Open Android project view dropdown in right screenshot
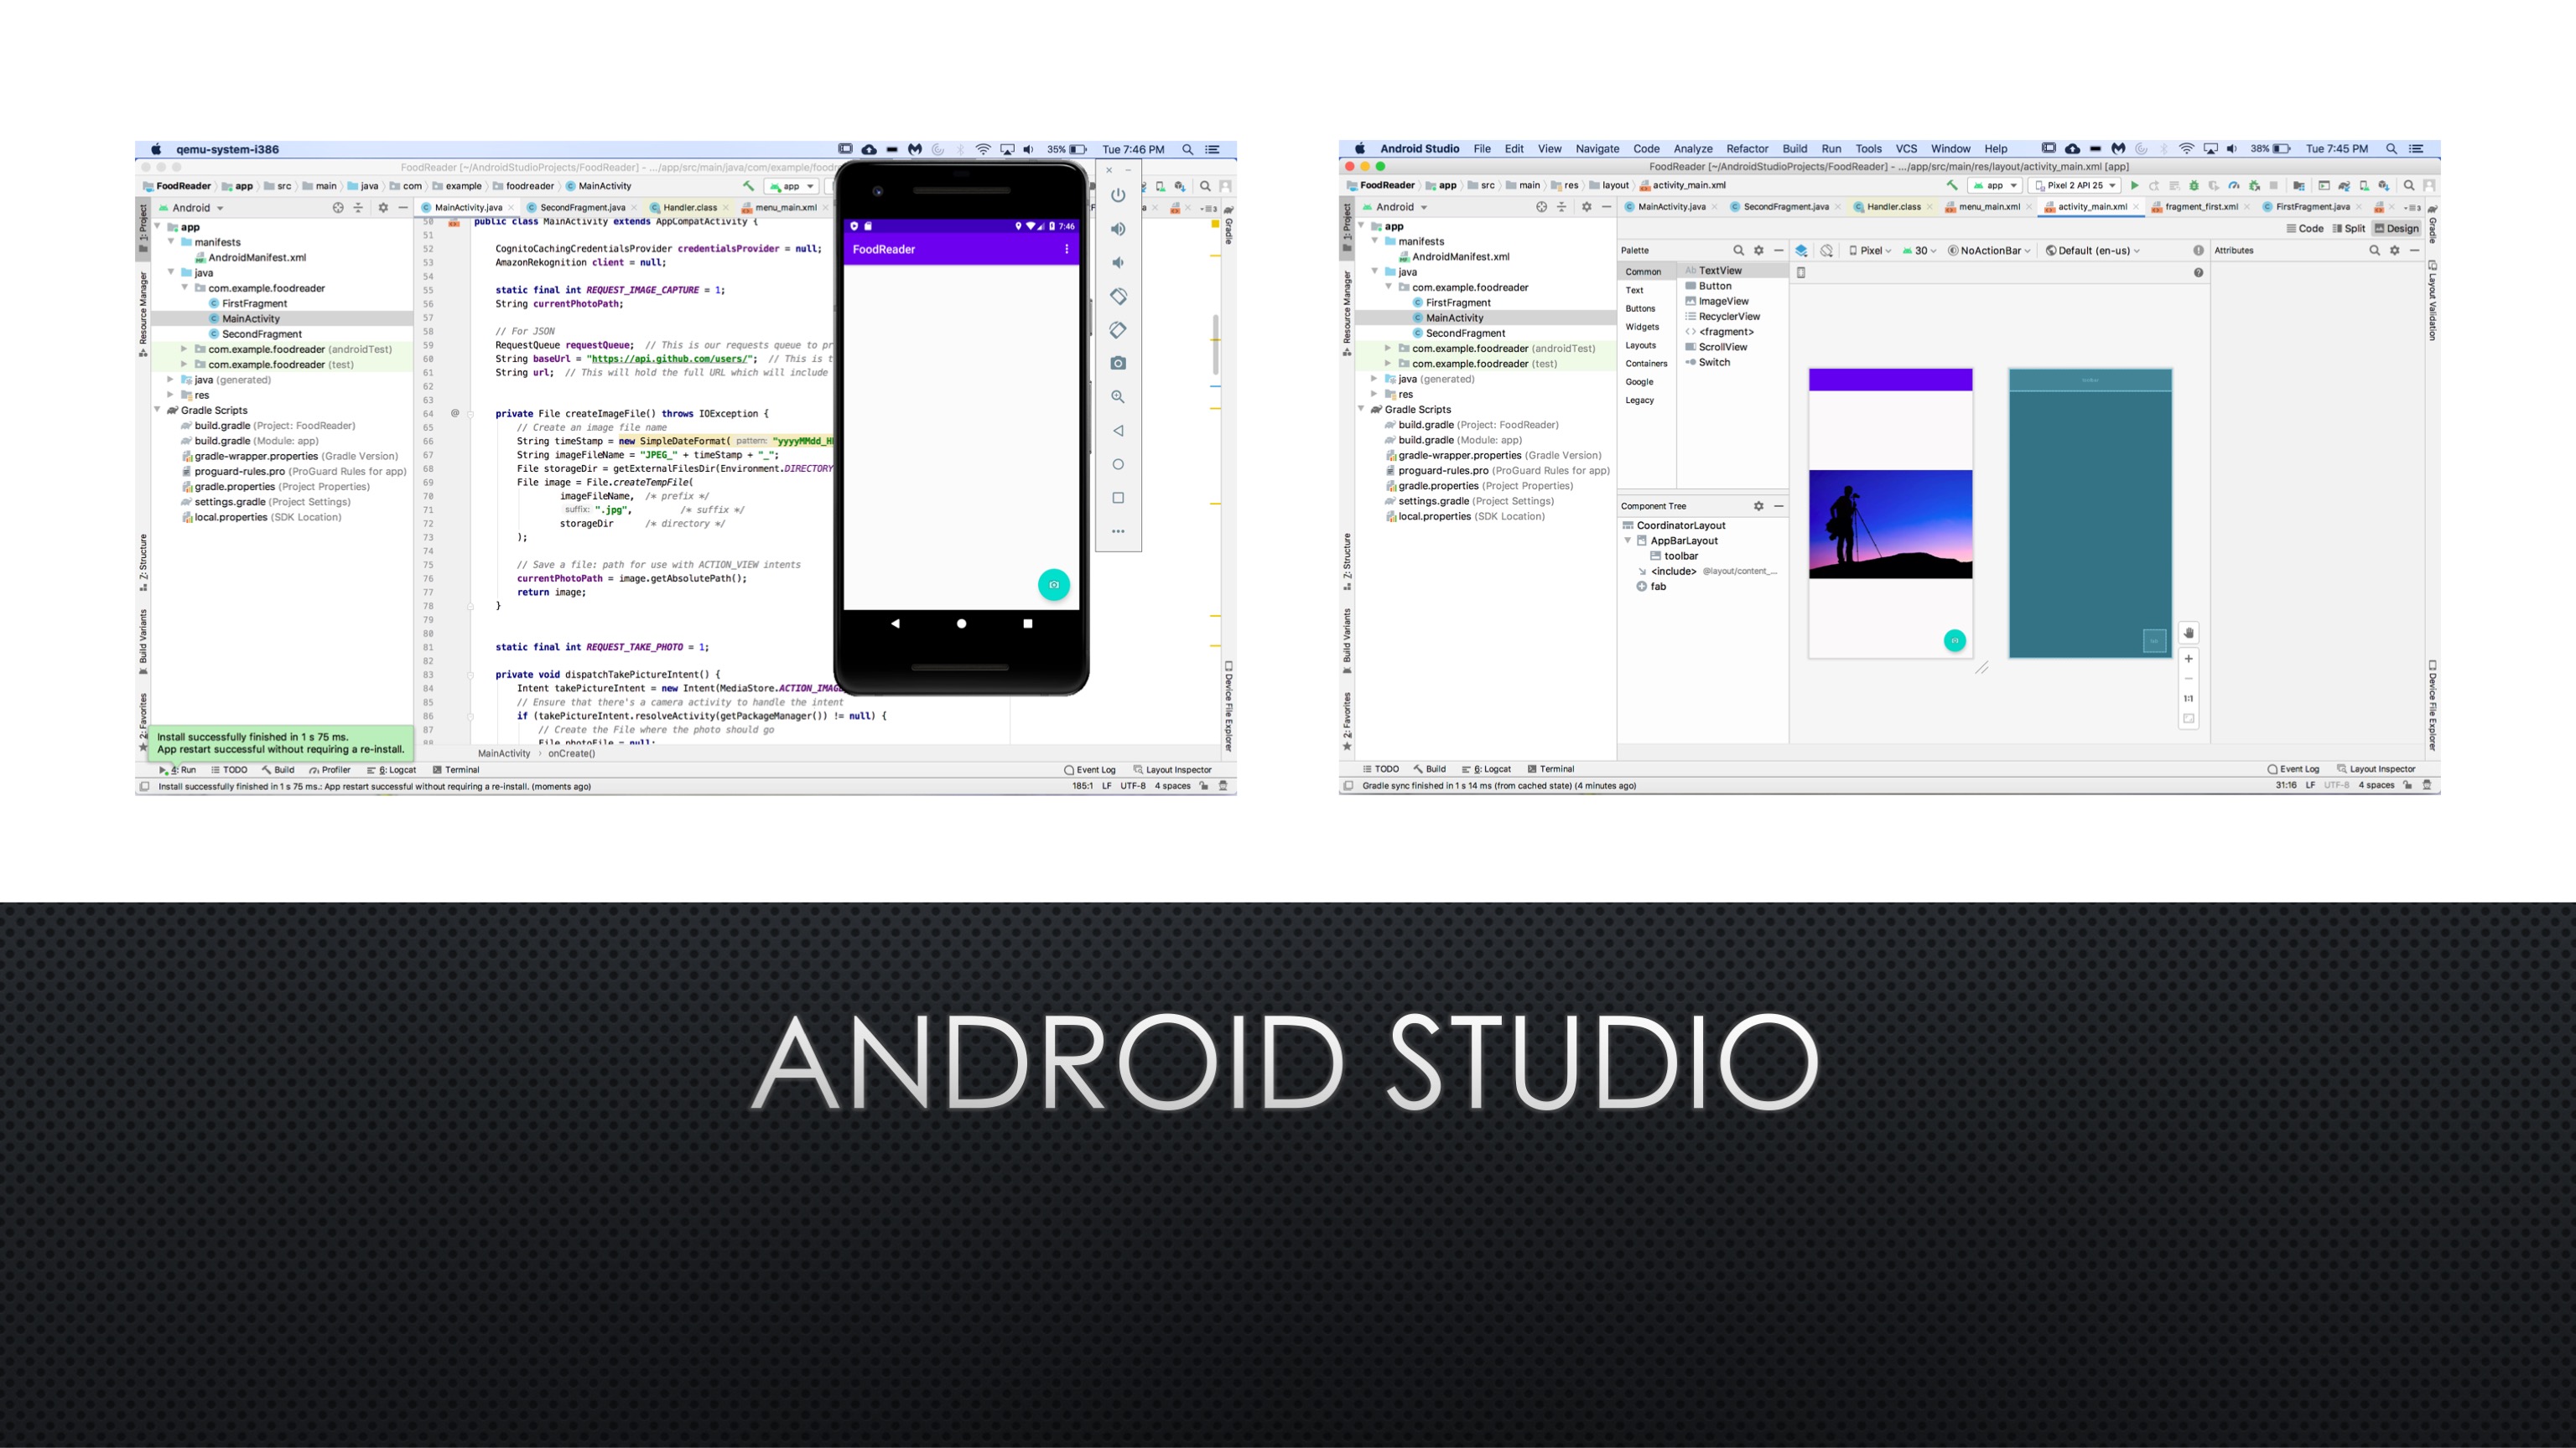The width and height of the screenshot is (2576, 1448). coord(1395,207)
